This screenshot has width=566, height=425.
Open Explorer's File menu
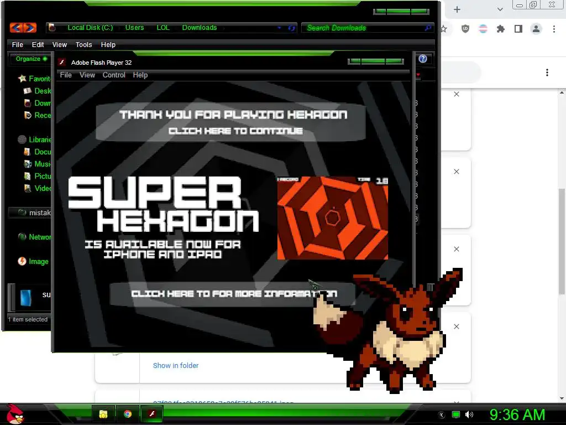tap(17, 44)
